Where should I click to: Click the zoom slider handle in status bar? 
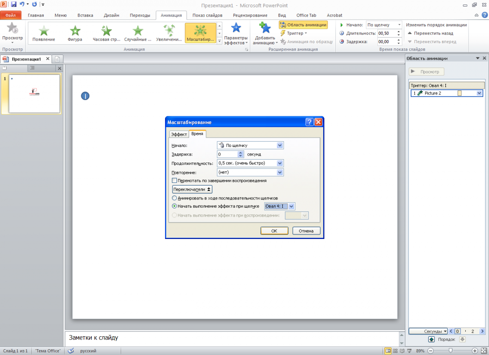[450, 351]
